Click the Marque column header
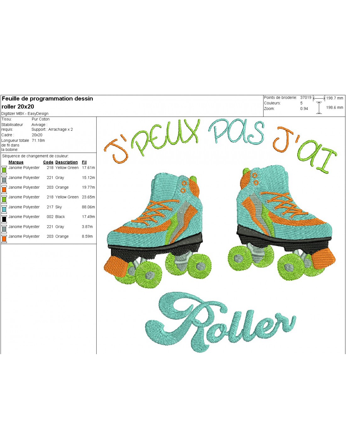The width and height of the screenshot is (346, 448). (16, 162)
